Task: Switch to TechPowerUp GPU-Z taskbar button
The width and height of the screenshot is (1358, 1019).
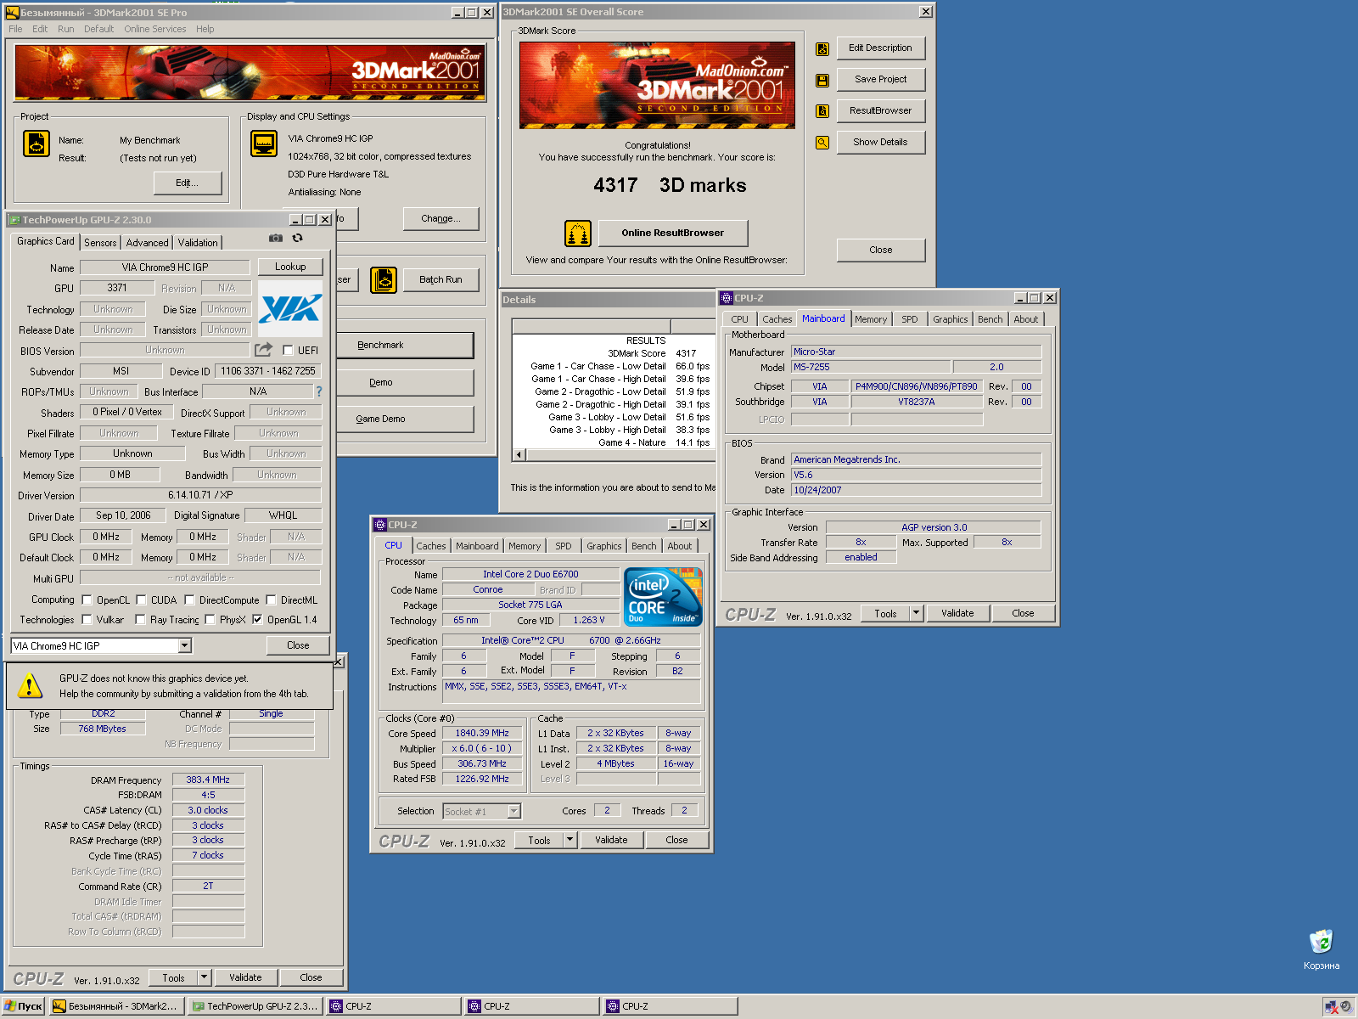Action: pos(255,1006)
